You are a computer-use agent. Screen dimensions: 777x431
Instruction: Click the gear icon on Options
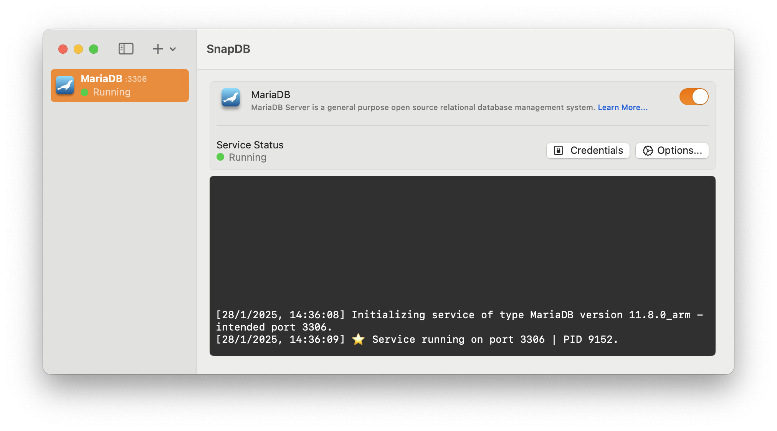(648, 151)
